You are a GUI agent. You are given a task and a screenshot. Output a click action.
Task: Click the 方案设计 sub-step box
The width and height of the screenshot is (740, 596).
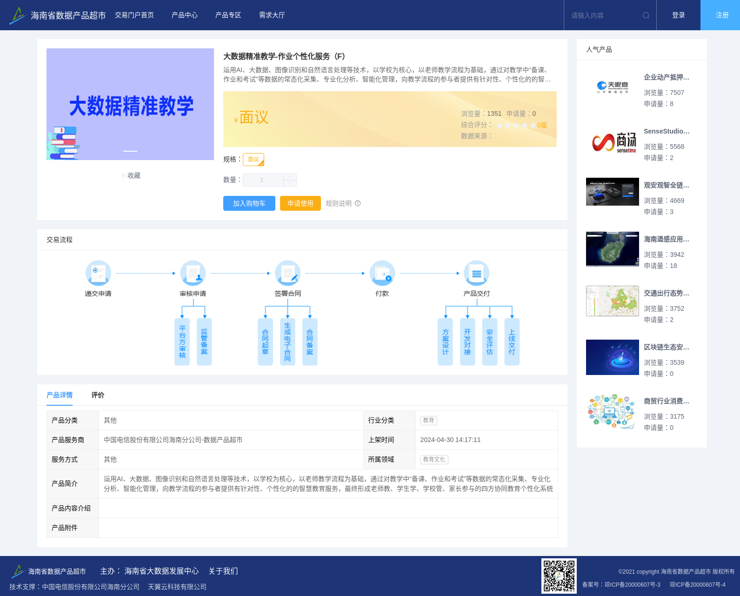point(445,342)
